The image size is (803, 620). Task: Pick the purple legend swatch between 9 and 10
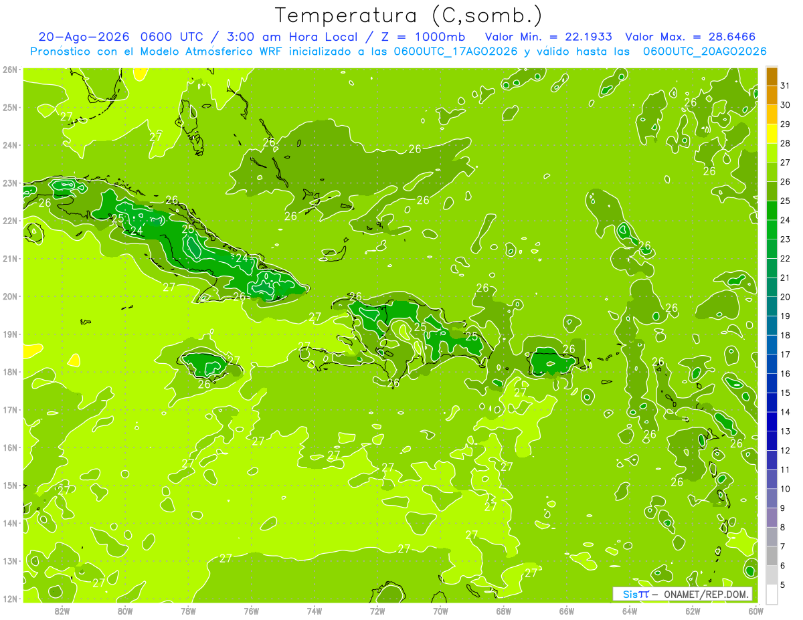point(772,498)
